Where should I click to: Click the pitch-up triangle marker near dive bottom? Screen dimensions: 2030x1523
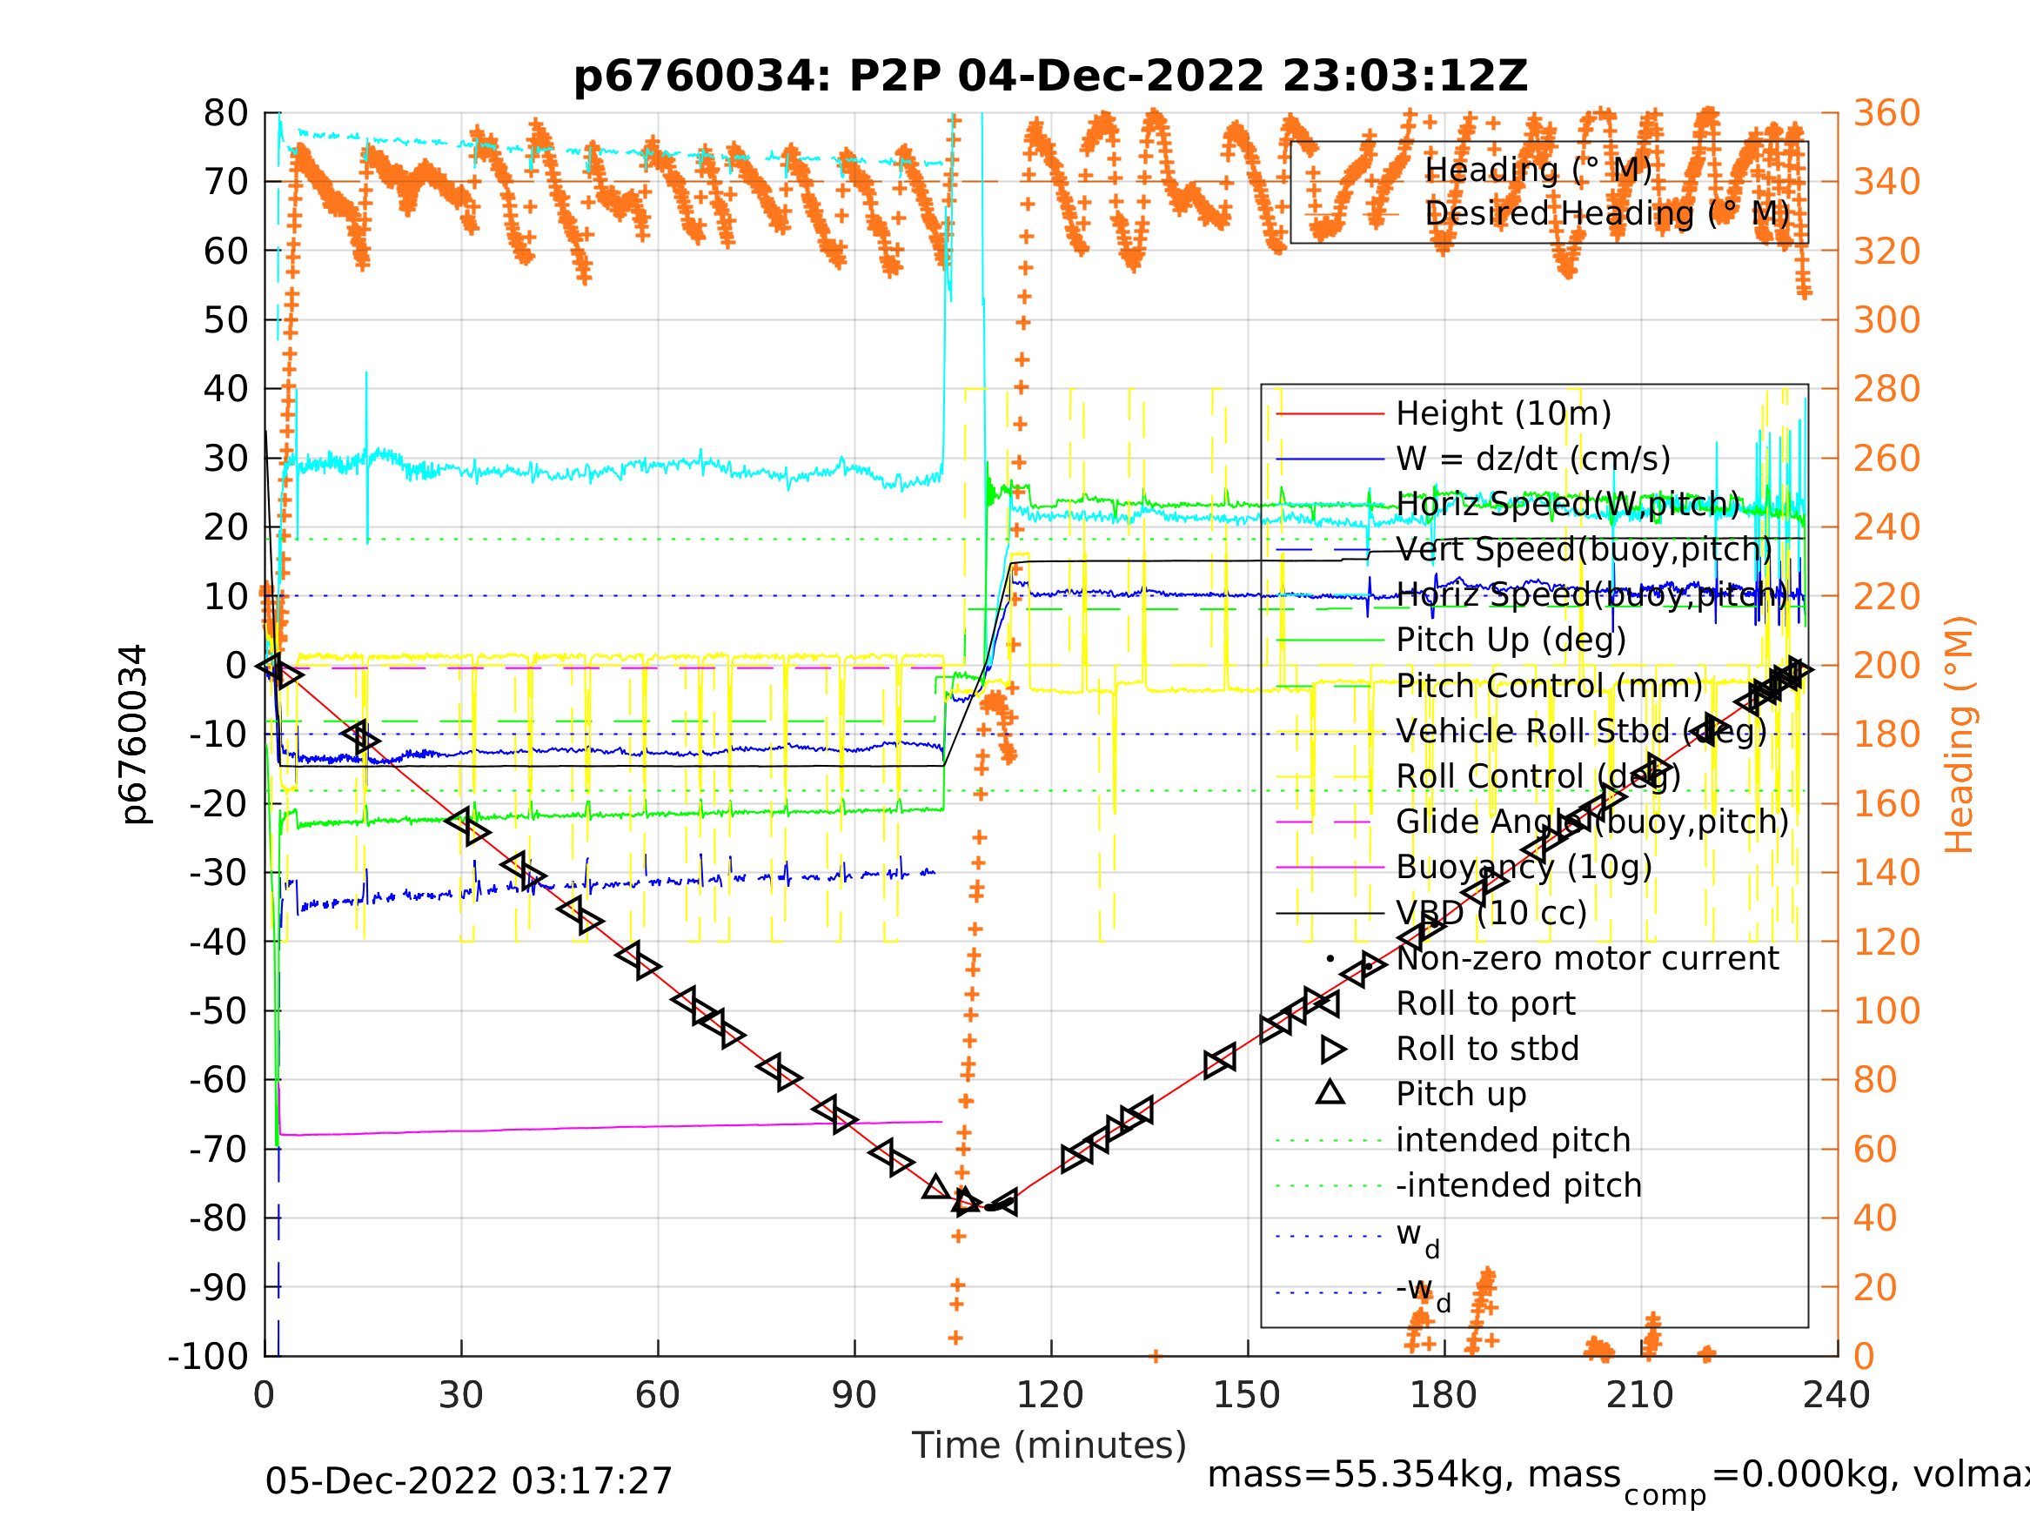935,1187
